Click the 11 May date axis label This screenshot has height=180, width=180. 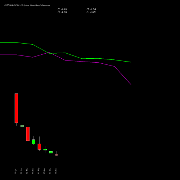tap(56, 171)
